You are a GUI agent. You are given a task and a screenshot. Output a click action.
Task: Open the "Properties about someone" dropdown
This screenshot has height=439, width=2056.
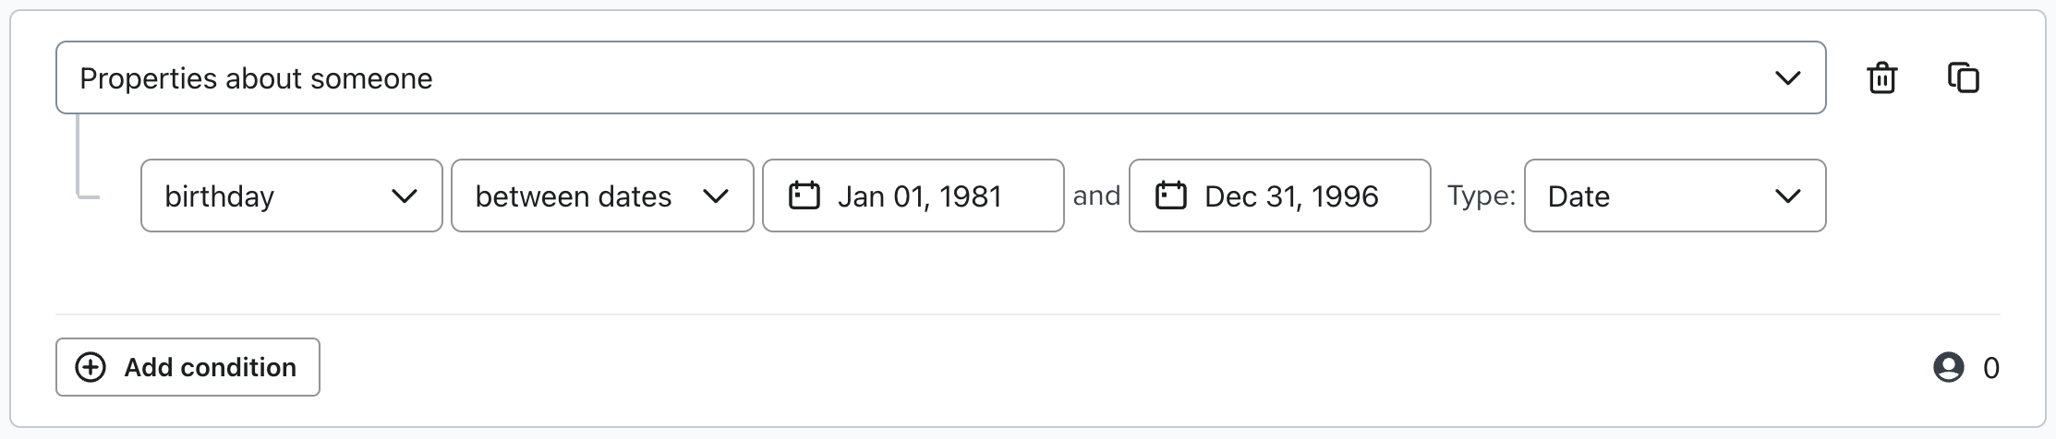coord(939,78)
